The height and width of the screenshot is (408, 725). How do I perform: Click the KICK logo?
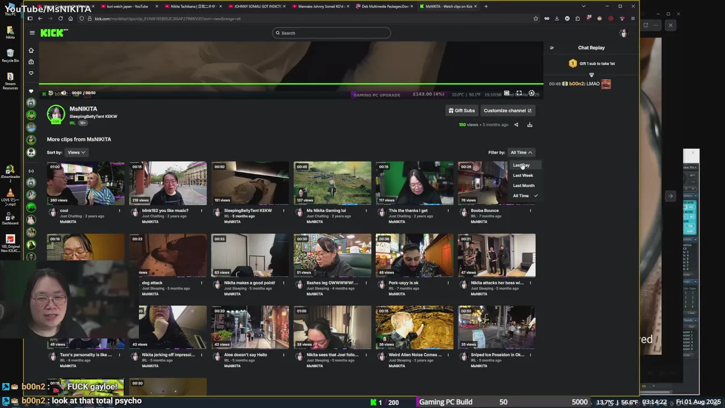pyautogui.click(x=54, y=33)
